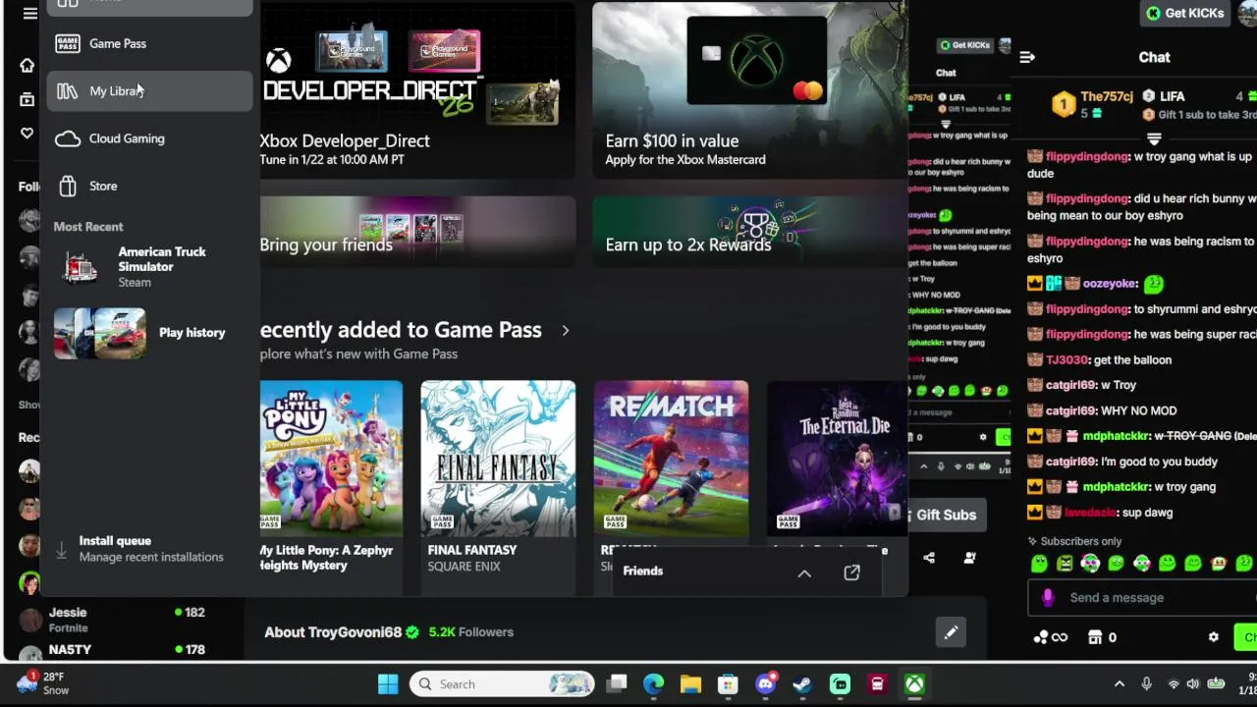Click TJ3030 username in chat
The width and height of the screenshot is (1257, 707).
(1066, 359)
